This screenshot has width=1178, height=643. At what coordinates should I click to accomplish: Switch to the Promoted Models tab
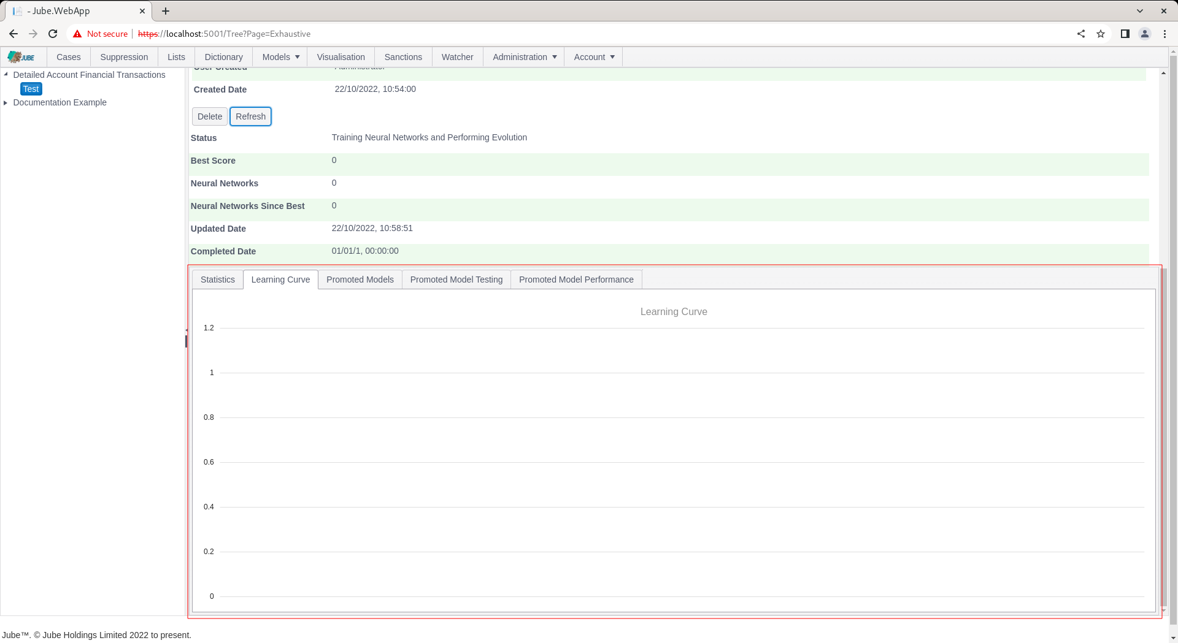[360, 280]
